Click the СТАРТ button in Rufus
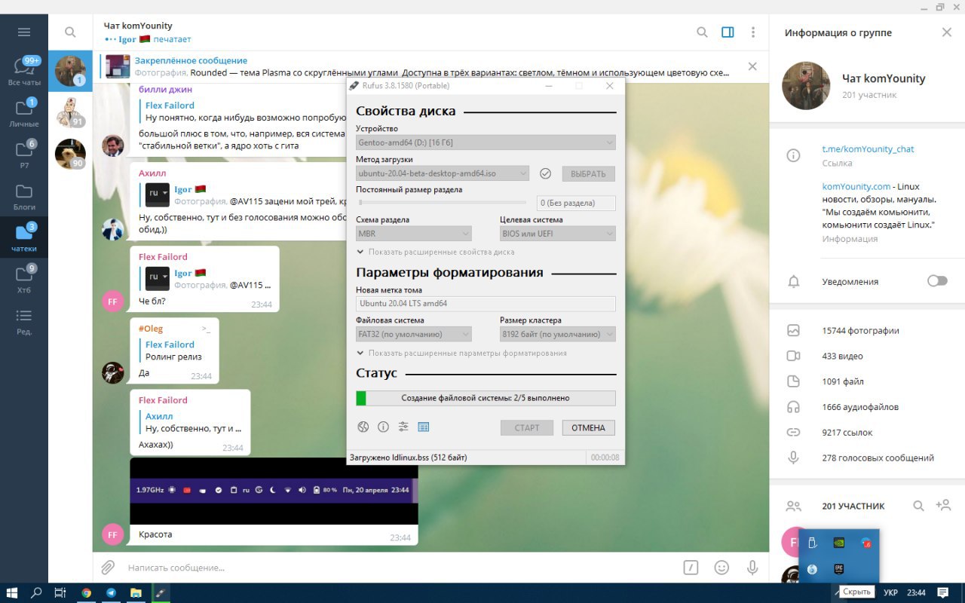This screenshot has height=603, width=965. [527, 427]
